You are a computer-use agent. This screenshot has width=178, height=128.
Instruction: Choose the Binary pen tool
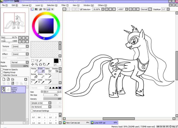(x=41, y=76)
